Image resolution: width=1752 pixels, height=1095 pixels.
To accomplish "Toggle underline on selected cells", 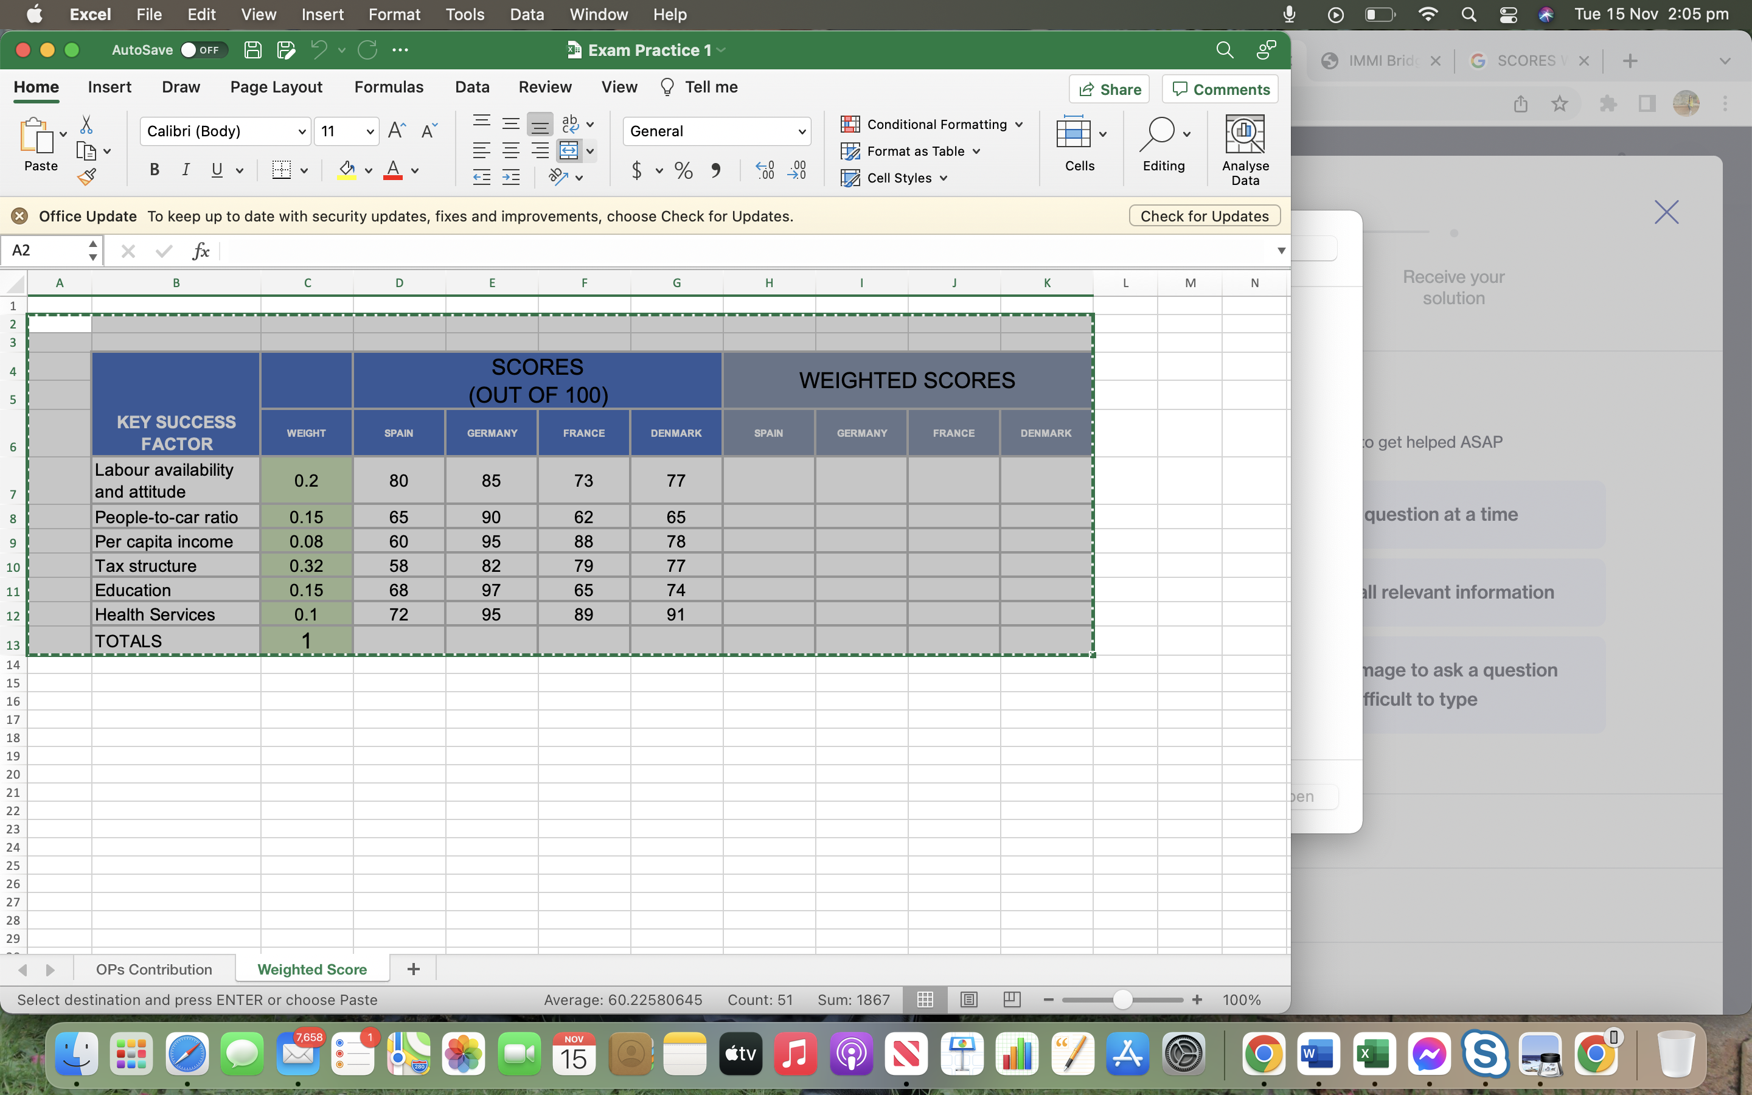I will click(217, 170).
